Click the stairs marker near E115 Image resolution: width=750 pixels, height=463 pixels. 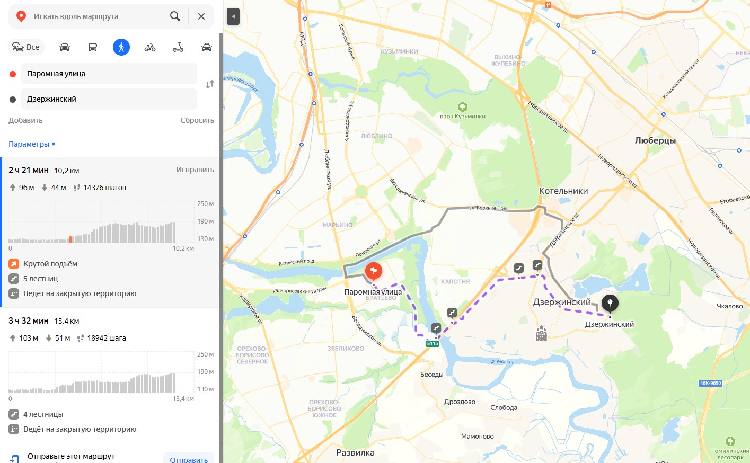436,328
